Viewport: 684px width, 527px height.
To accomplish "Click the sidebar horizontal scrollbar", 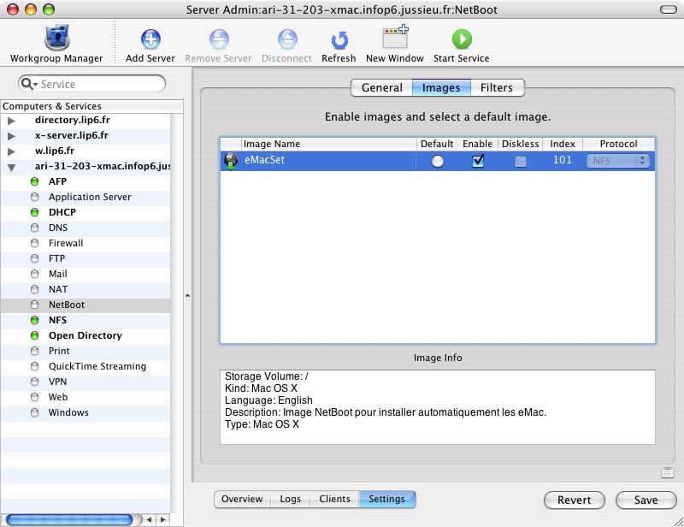I will 68,519.
